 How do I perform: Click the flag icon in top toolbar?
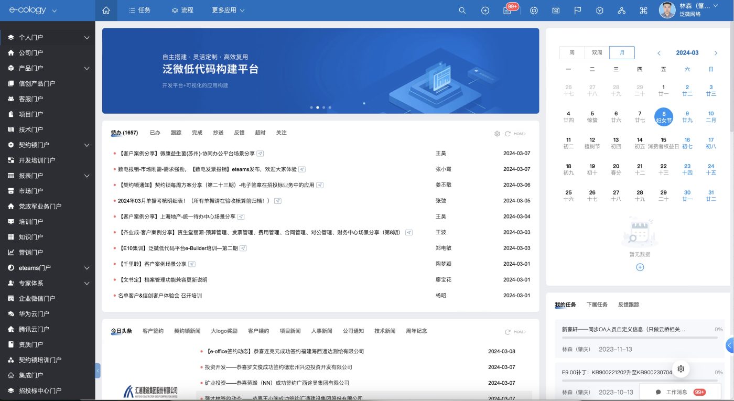pos(577,10)
